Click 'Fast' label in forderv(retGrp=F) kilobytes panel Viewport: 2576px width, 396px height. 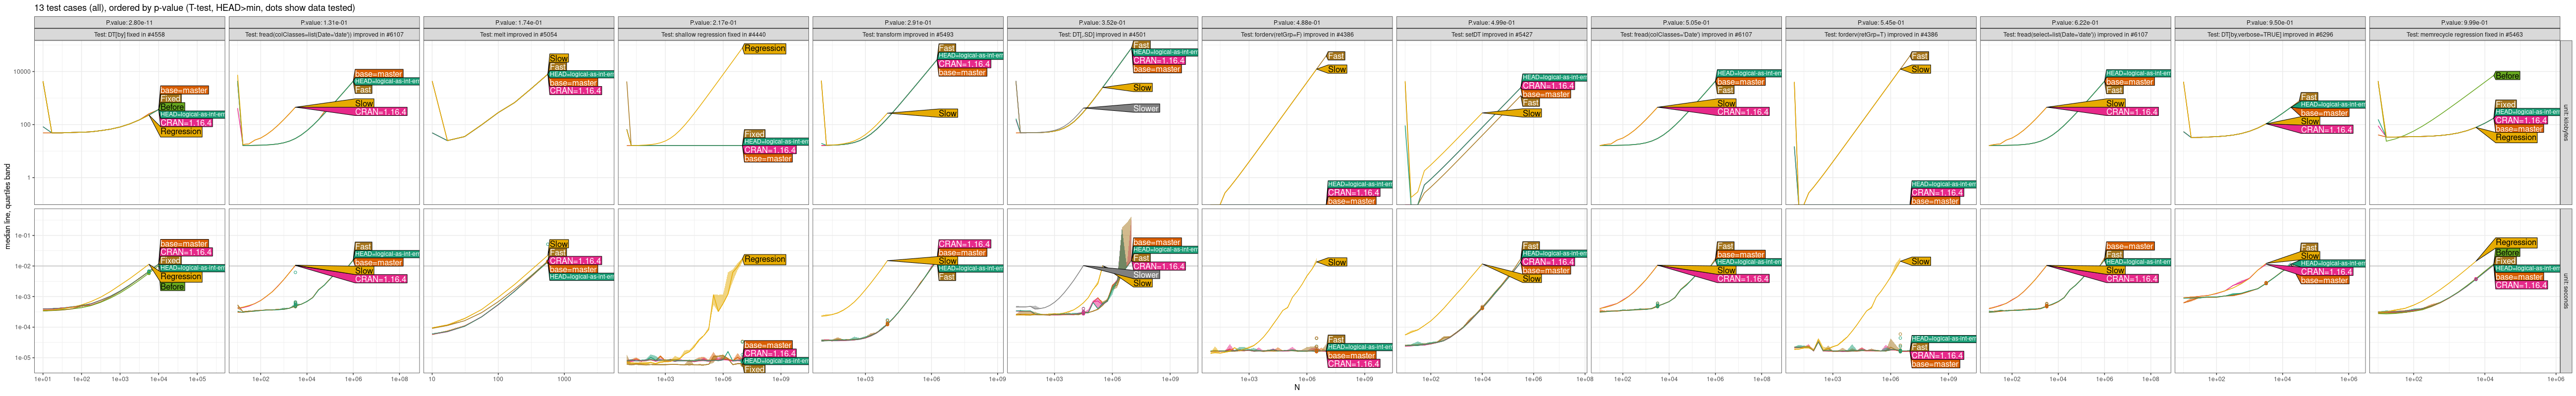[x=1336, y=57]
